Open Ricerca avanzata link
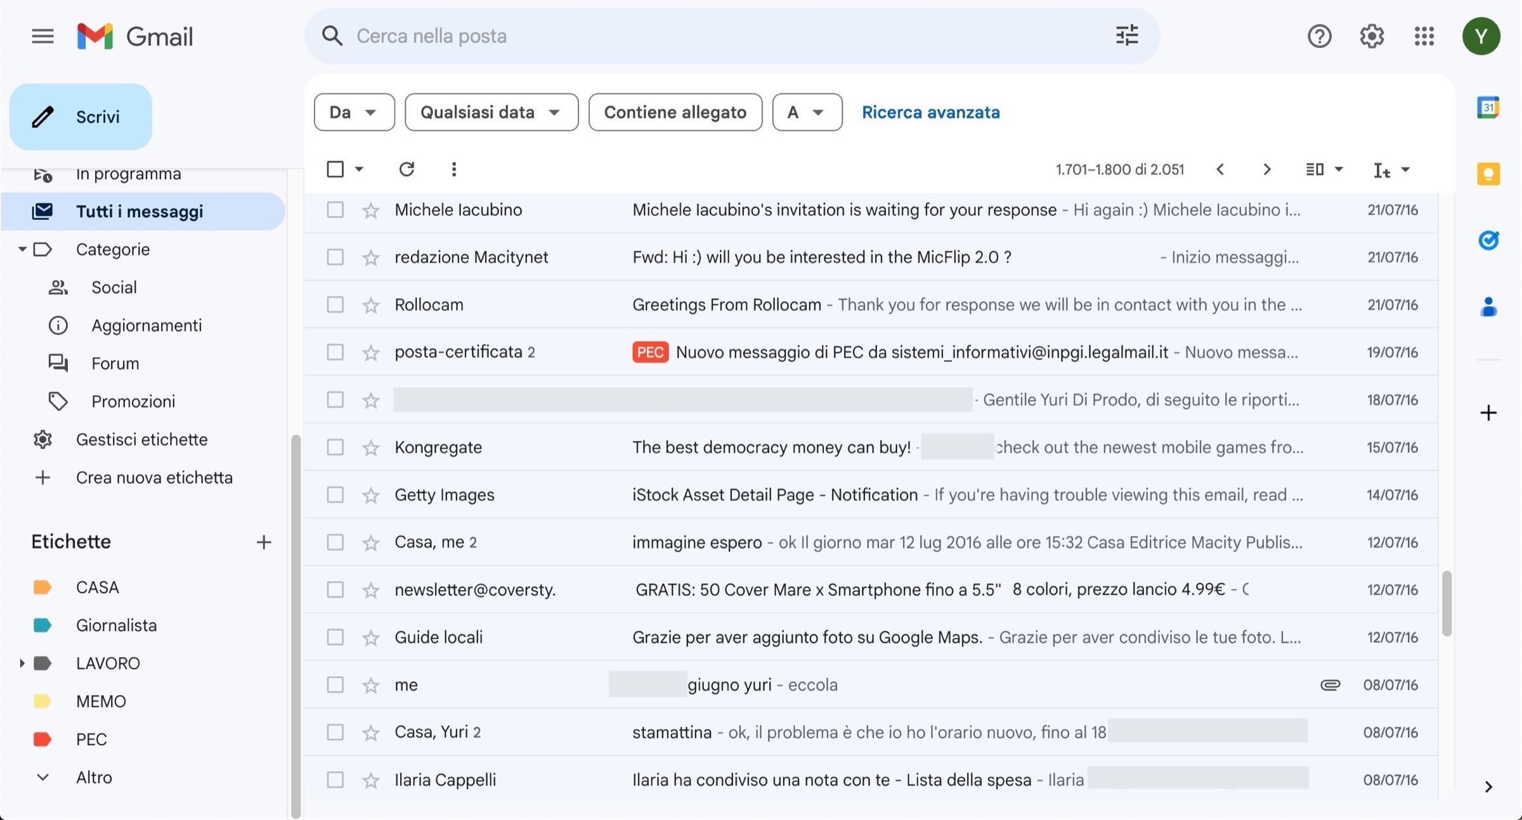This screenshot has width=1522, height=820. [x=930, y=112]
